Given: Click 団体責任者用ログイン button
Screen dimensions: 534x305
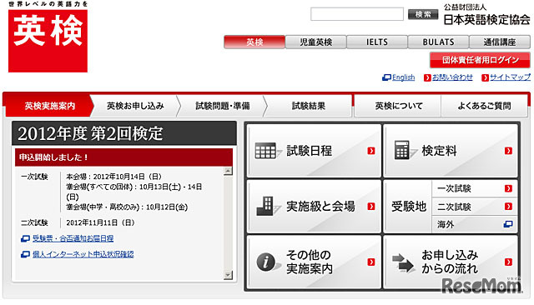Looking at the screenshot, I should [480, 60].
